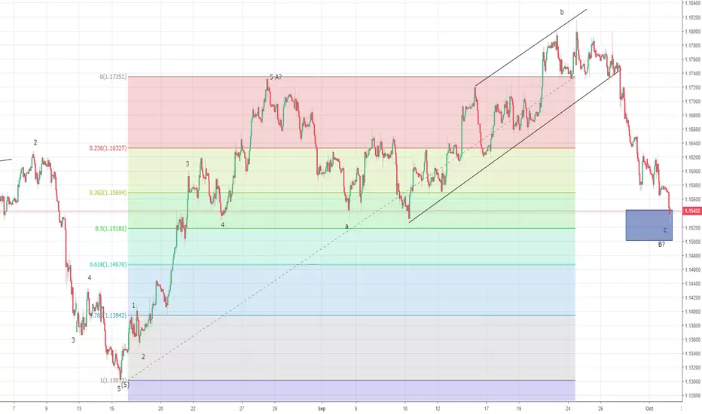
Task: Select the 1.17400 price axis label
Action: coord(693,74)
